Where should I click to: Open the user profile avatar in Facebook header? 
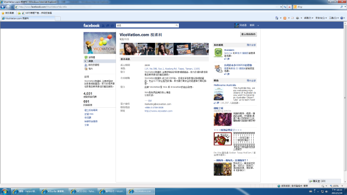click(x=236, y=25)
